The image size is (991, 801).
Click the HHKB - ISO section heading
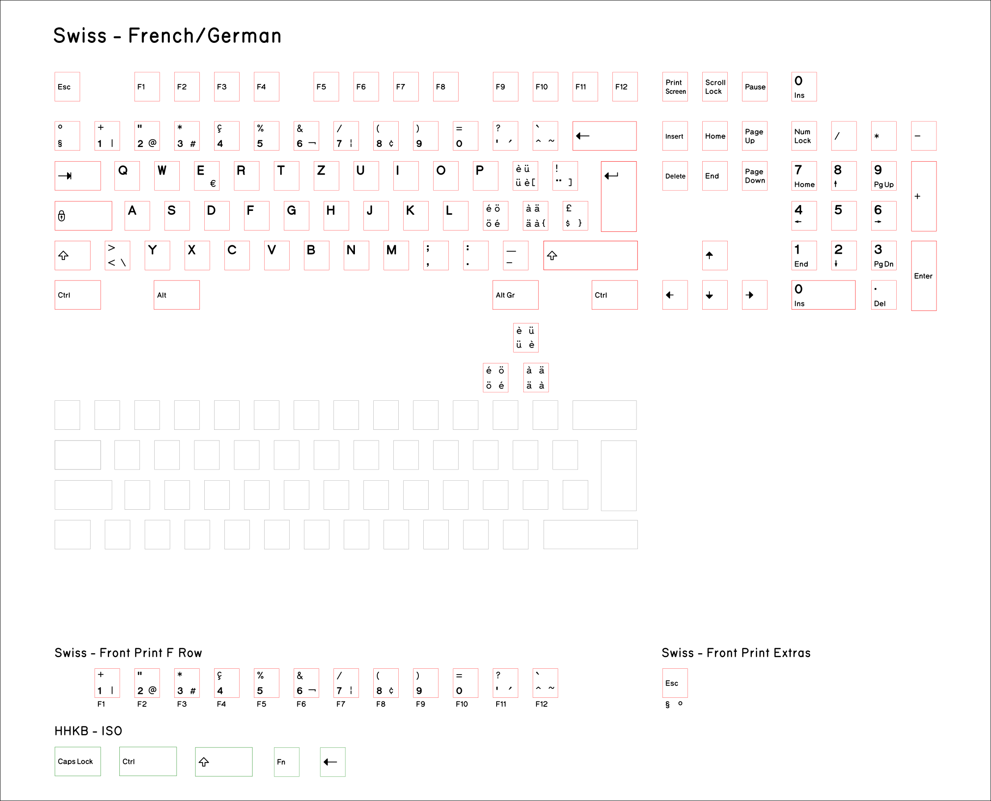88,731
